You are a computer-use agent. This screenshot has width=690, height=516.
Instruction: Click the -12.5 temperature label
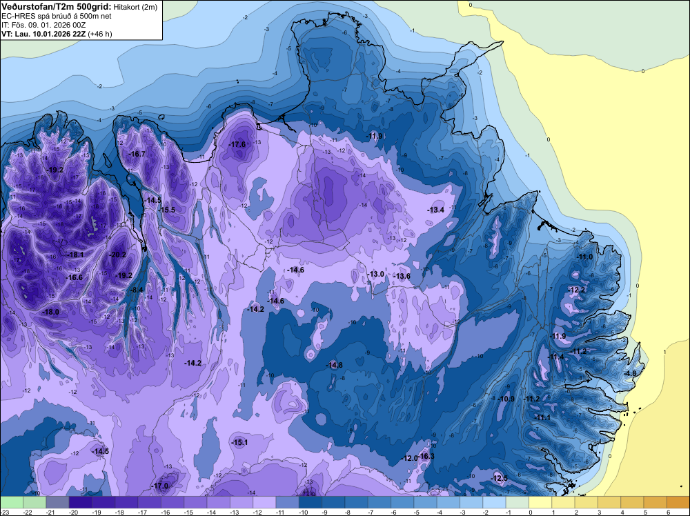point(500,478)
